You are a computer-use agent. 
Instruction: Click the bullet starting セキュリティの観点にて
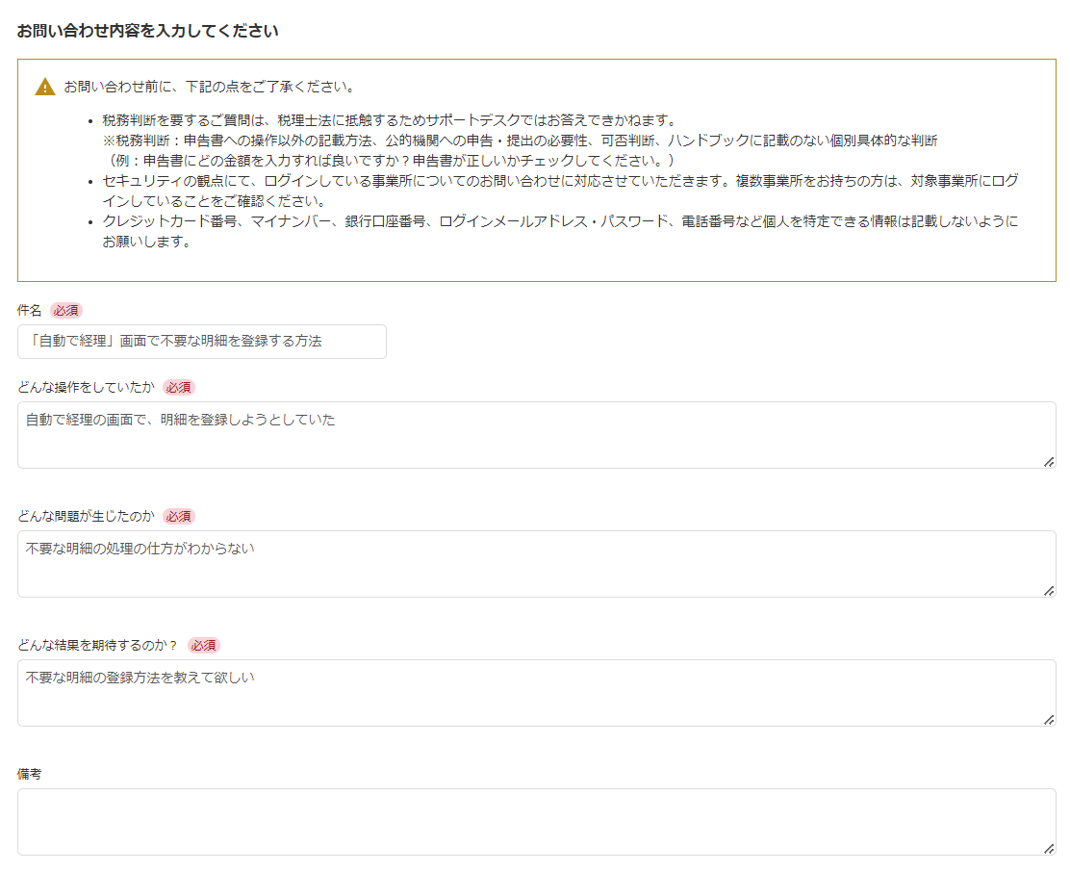(x=560, y=192)
